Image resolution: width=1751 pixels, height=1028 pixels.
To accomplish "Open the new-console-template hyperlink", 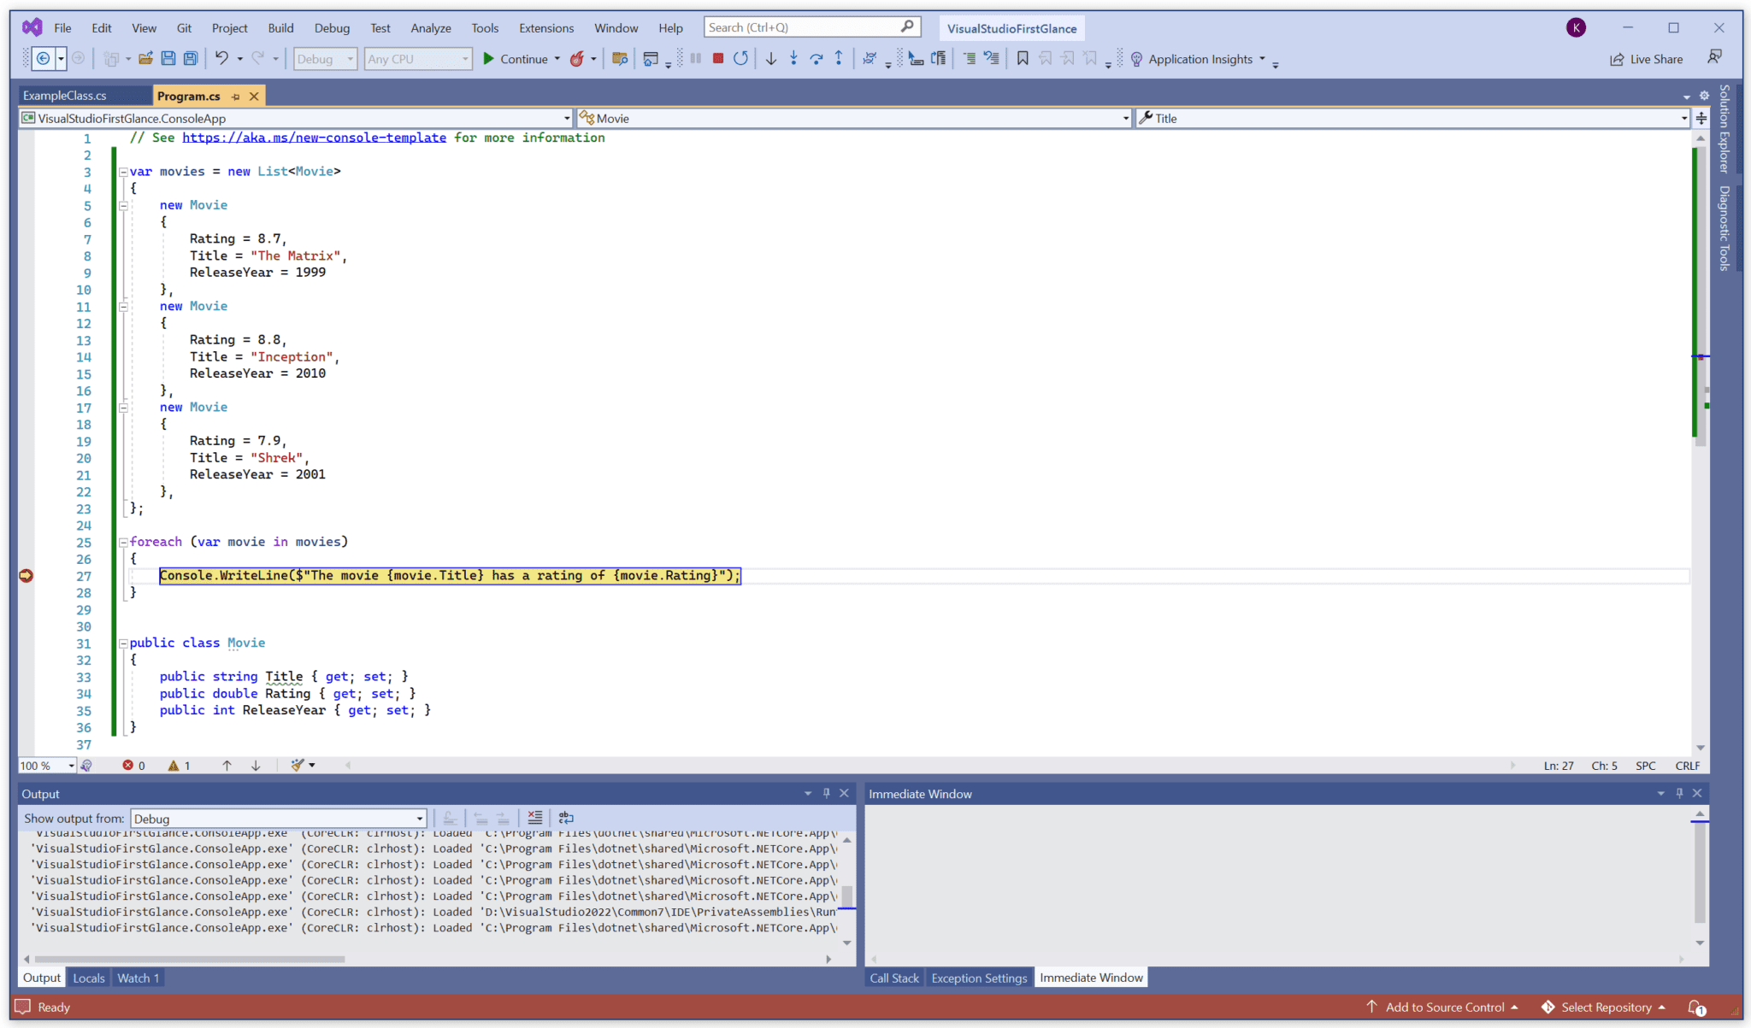I will click(315, 138).
